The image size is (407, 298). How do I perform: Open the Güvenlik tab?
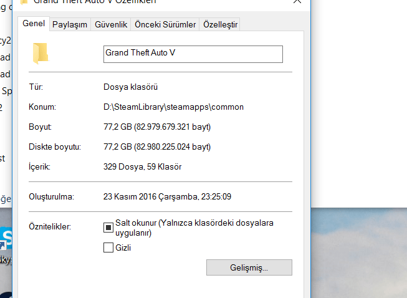tap(111, 24)
